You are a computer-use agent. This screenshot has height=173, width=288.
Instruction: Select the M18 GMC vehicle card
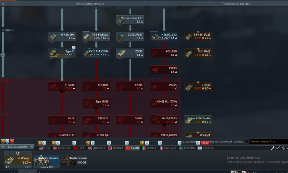coord(62,36)
